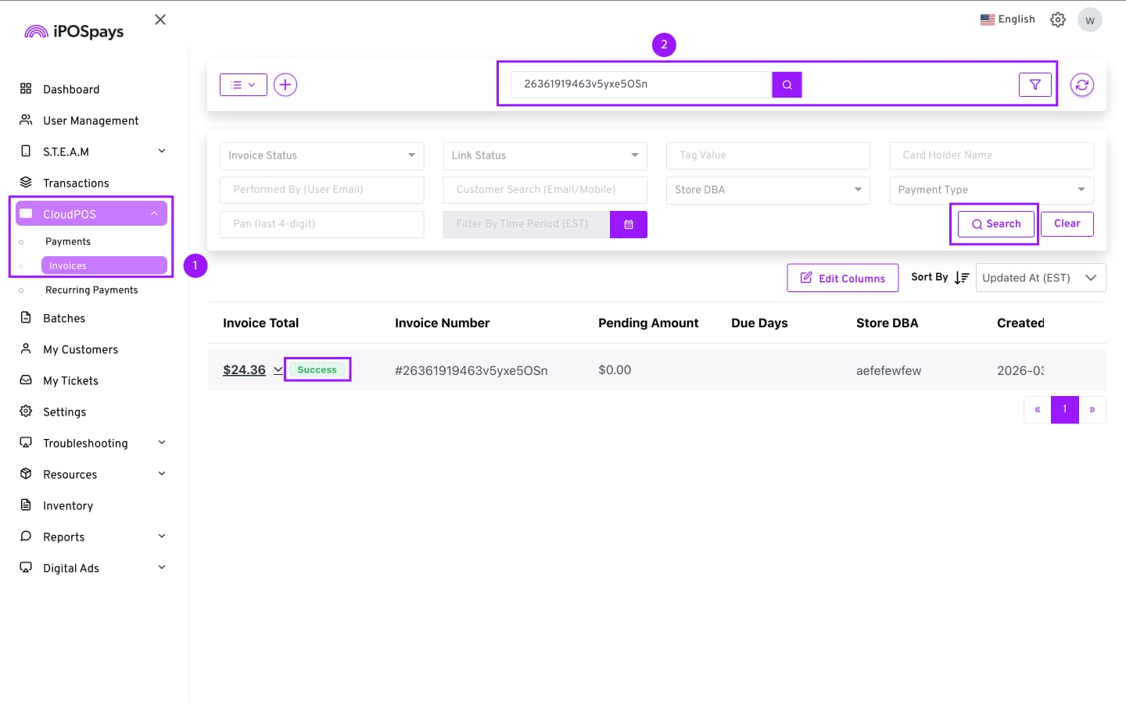Open Recurring Payments in the sidebar
The width and height of the screenshot is (1126, 703).
pyautogui.click(x=91, y=290)
